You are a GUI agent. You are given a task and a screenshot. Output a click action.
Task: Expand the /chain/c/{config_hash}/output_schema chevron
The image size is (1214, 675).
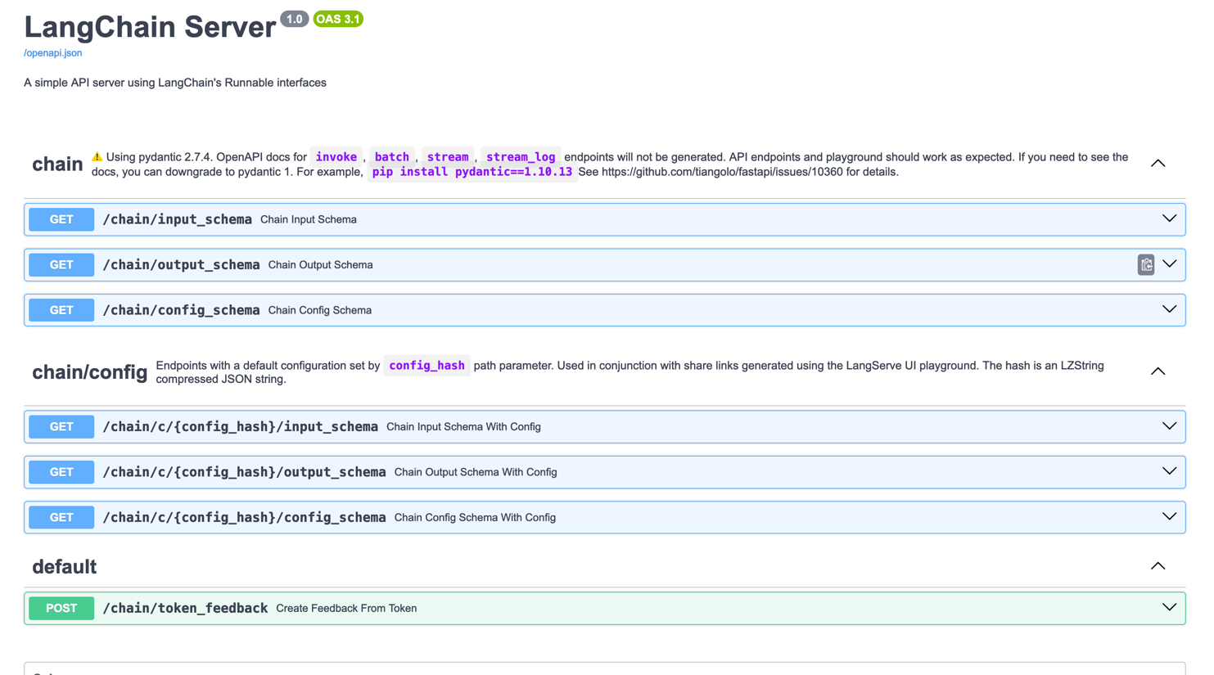click(x=1169, y=472)
